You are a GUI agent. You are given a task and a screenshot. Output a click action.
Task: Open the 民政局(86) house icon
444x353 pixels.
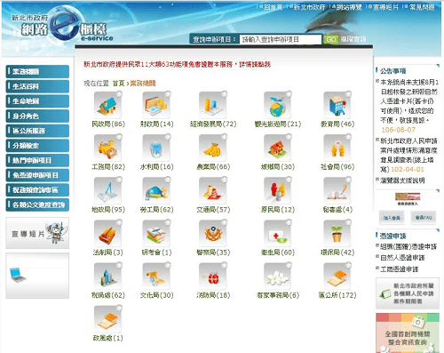(x=107, y=105)
